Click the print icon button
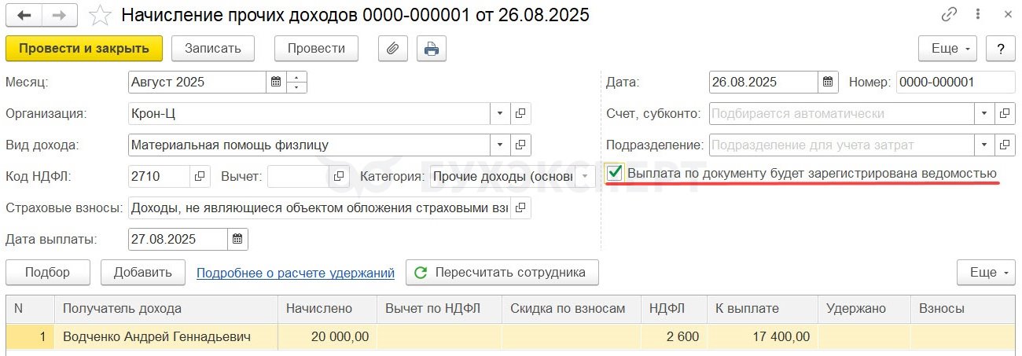This screenshot has height=356, width=1022. click(431, 48)
